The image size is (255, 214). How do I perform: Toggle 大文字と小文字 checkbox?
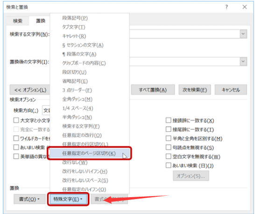click(16, 121)
